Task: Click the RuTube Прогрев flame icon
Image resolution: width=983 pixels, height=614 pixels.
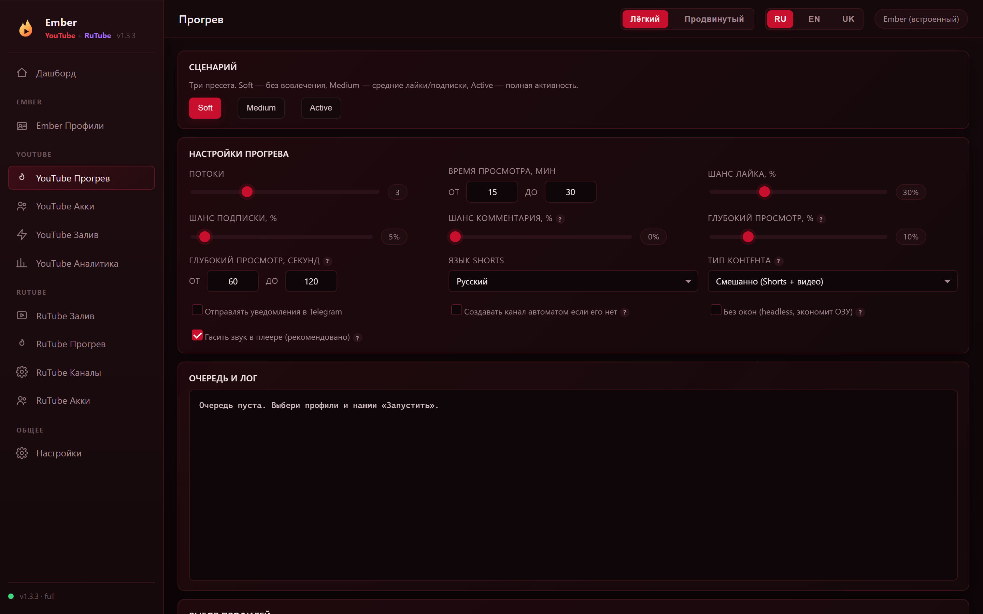Action: tap(22, 343)
